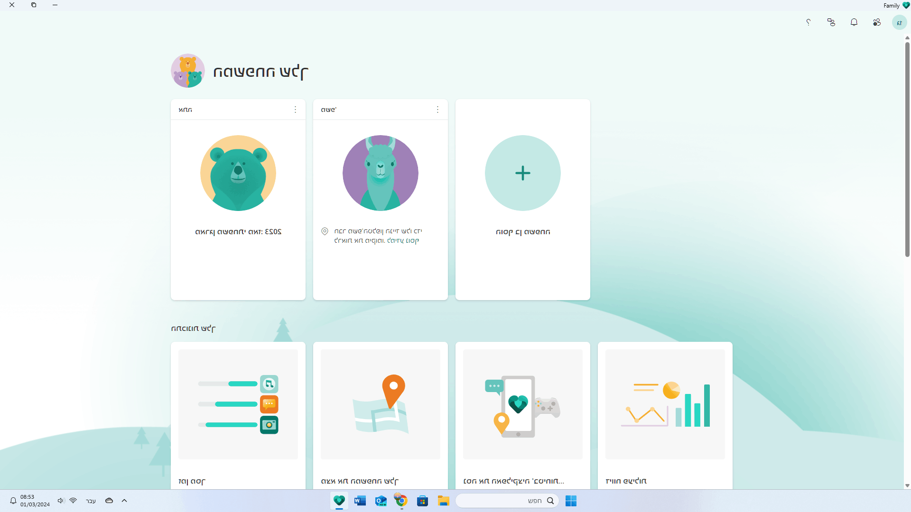Expand hidden system tray icons chevron

pos(124,501)
